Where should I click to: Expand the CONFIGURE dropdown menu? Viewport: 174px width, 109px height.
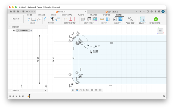(89, 23)
